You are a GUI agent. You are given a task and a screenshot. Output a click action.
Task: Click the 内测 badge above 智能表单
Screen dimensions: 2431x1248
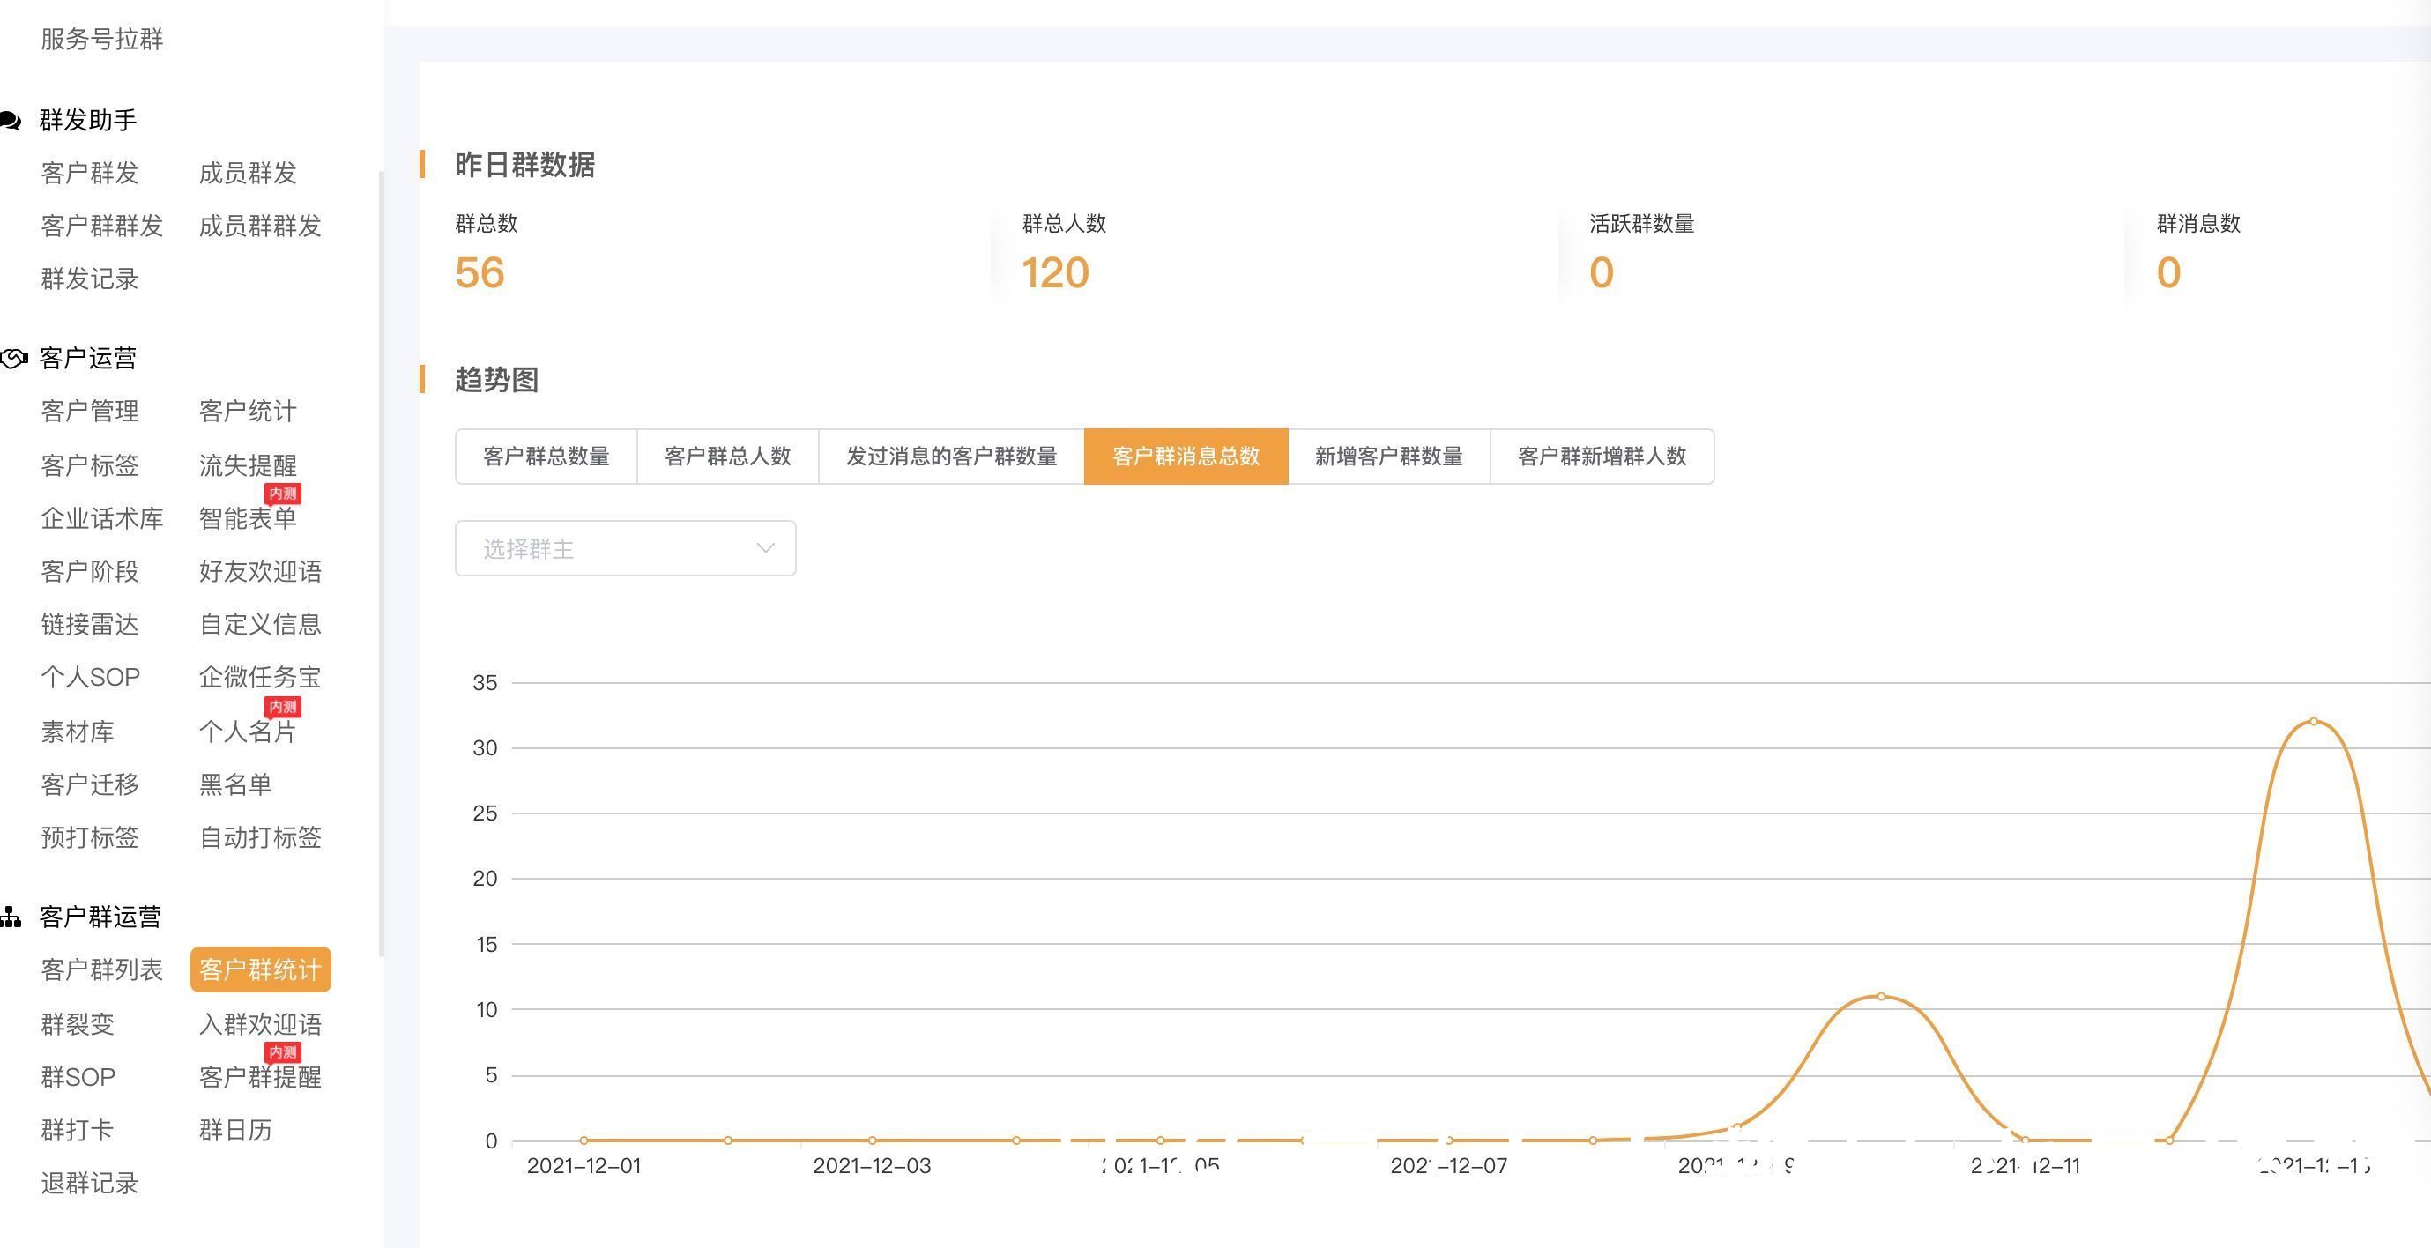click(x=282, y=494)
